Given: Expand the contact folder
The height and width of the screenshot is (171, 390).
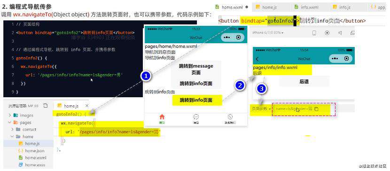Looking at the screenshot, I should coord(12,130).
